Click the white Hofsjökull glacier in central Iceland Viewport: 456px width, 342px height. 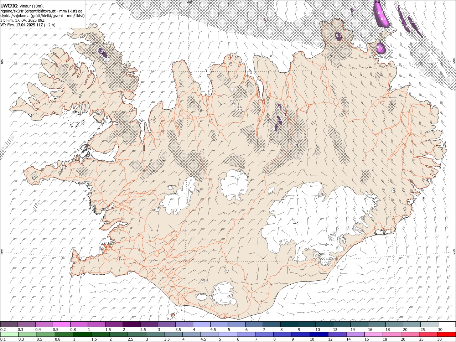click(234, 185)
